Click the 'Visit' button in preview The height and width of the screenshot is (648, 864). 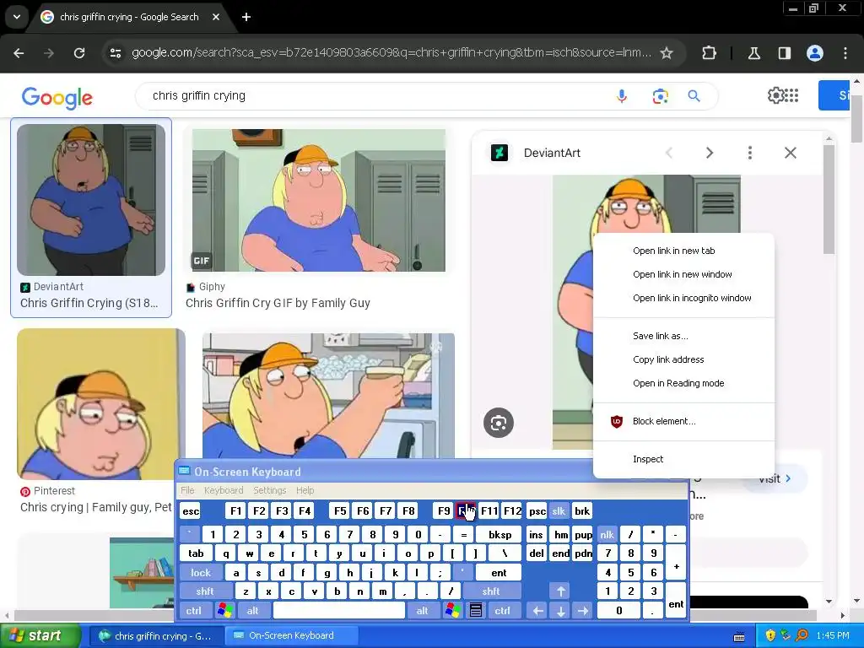[775, 478]
